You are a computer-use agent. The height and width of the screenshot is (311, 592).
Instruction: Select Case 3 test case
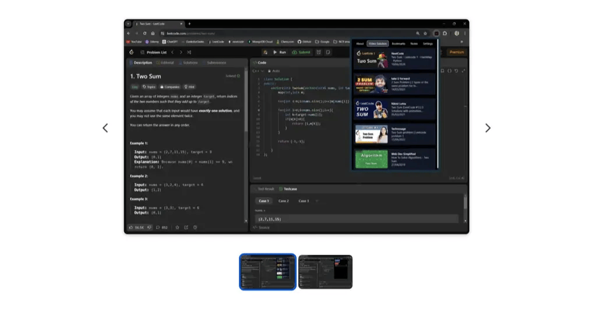click(x=304, y=201)
